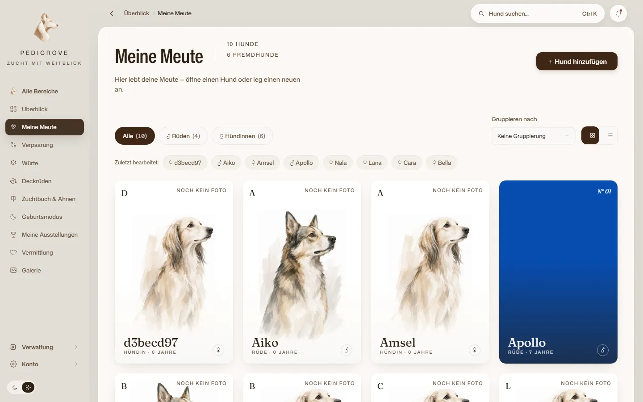Open recently edited Nala chip
This screenshot has height=402, width=643.
338,163
